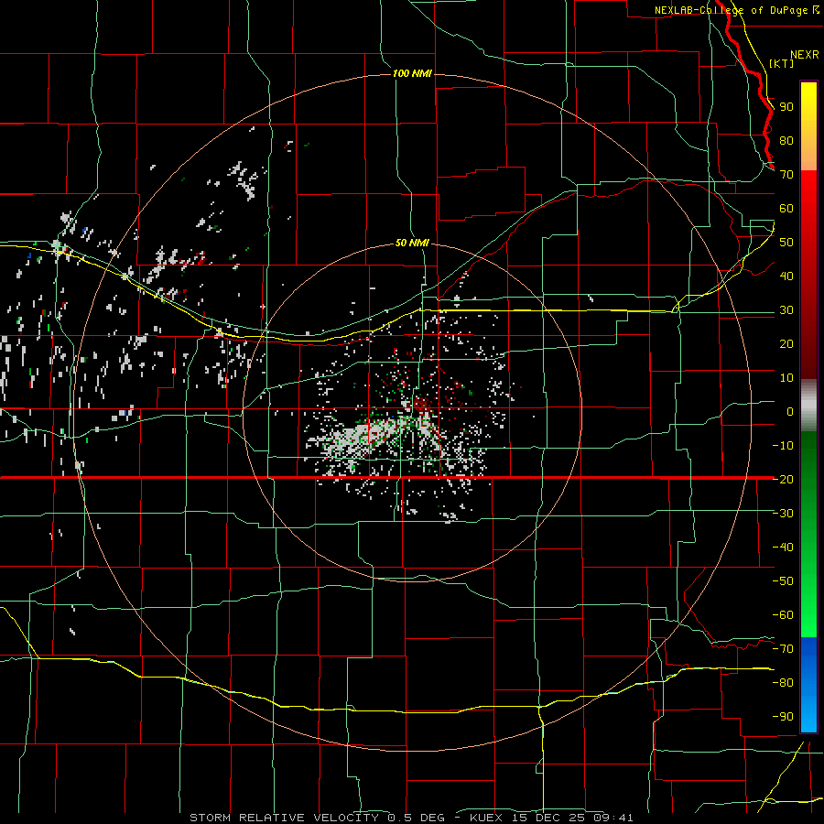Click the 90 value on the velocity scale
The height and width of the screenshot is (824, 824).
click(x=786, y=107)
